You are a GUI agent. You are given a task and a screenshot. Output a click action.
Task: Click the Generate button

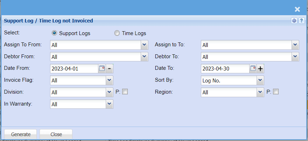pos(21,134)
